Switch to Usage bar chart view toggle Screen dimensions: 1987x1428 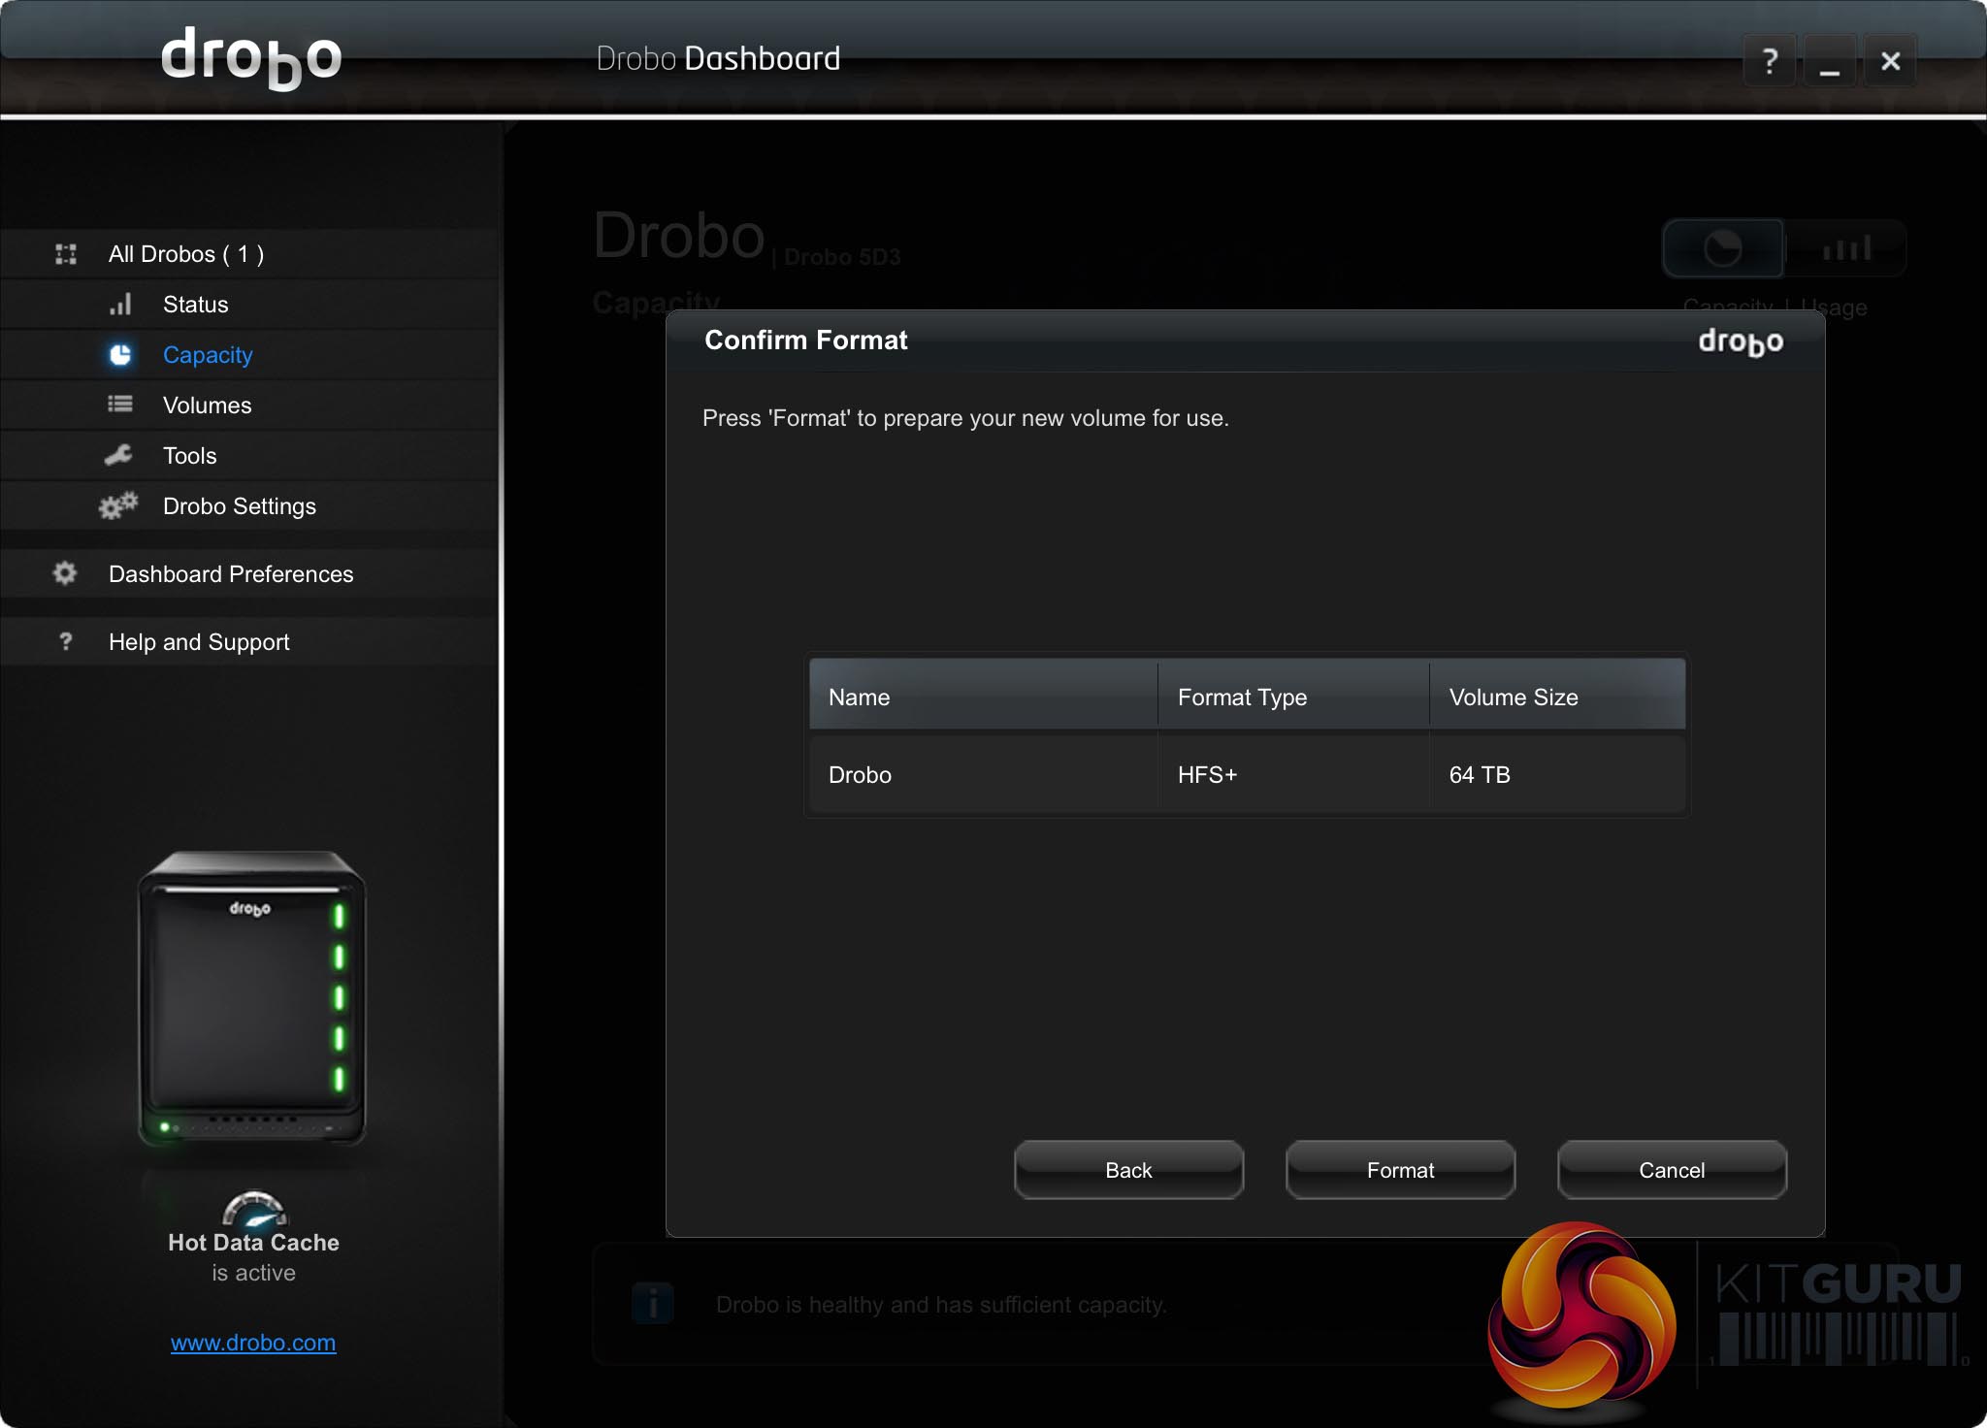click(1845, 249)
